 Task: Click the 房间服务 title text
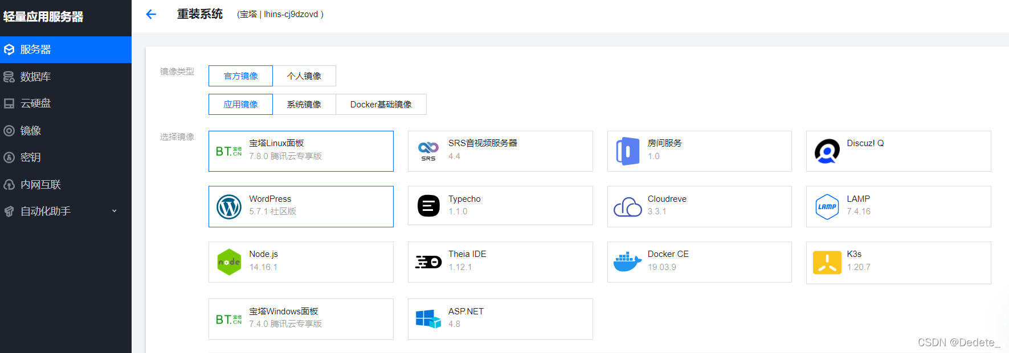pyautogui.click(x=665, y=143)
